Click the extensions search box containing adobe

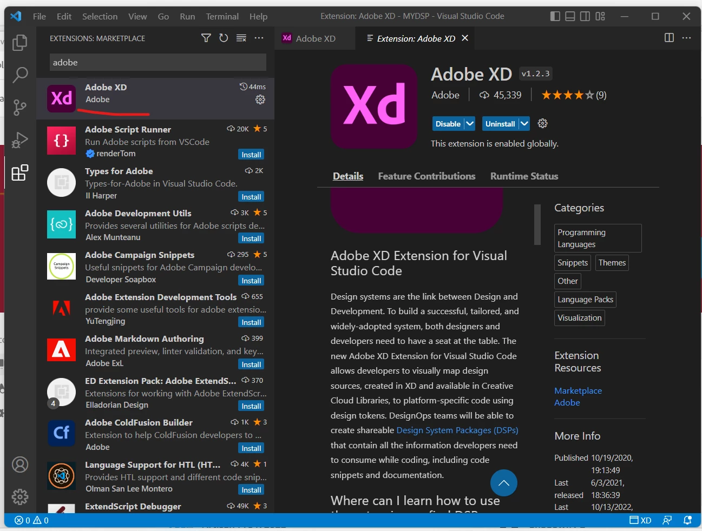158,62
